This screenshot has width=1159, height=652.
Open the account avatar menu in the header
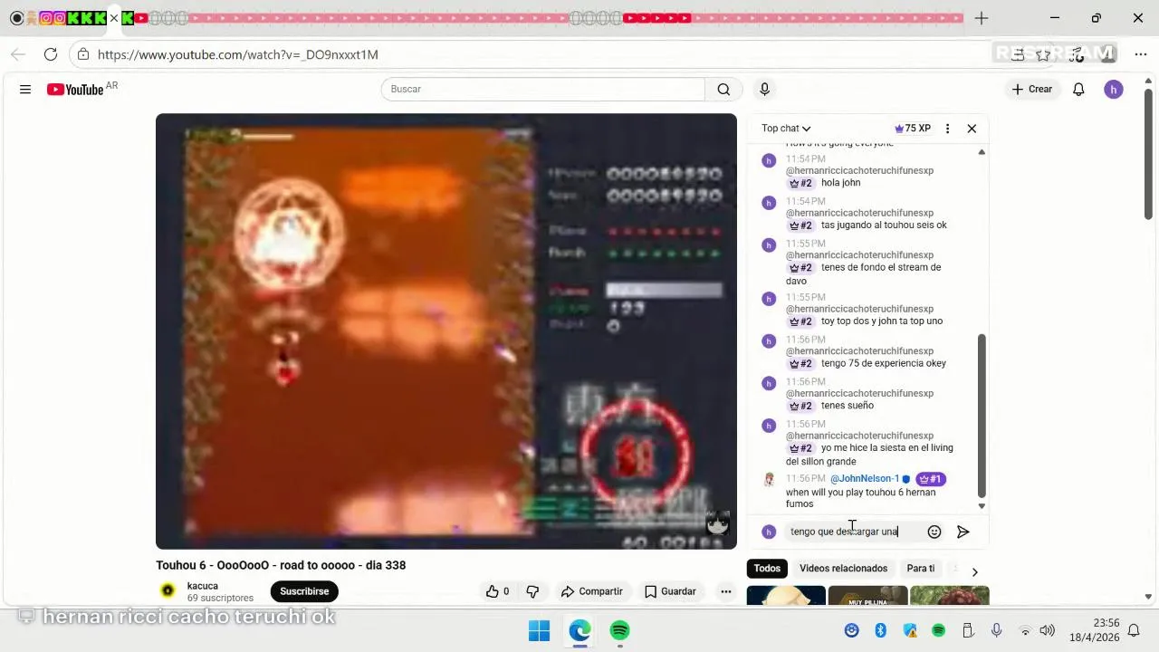(1114, 89)
